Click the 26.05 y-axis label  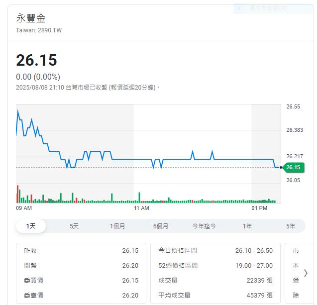293,180
